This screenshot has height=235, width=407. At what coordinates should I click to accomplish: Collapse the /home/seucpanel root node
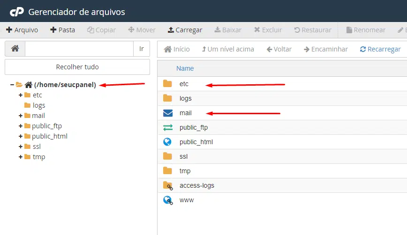tap(12, 85)
